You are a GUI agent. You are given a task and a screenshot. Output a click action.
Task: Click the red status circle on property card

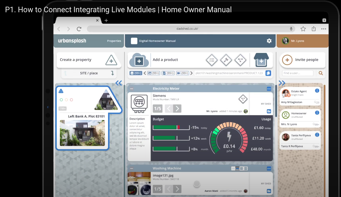tap(71, 100)
